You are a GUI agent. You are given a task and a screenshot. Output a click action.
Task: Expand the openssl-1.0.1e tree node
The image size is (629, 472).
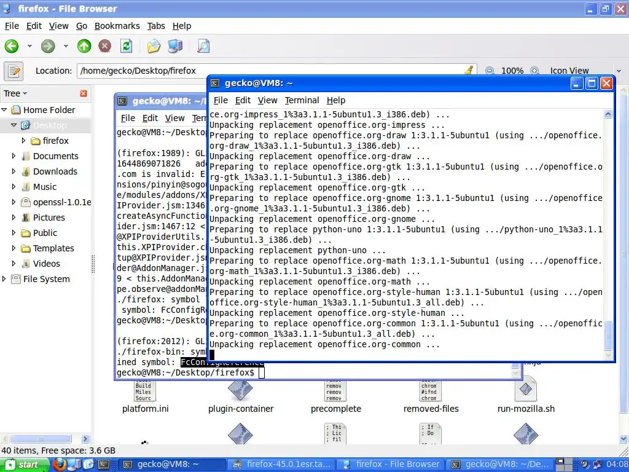pos(14,202)
